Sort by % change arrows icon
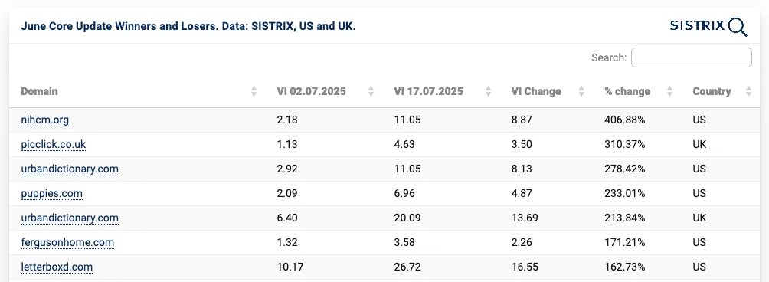The image size is (769, 282). [x=670, y=91]
